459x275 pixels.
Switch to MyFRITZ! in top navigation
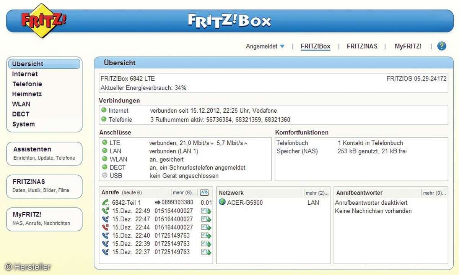click(408, 46)
